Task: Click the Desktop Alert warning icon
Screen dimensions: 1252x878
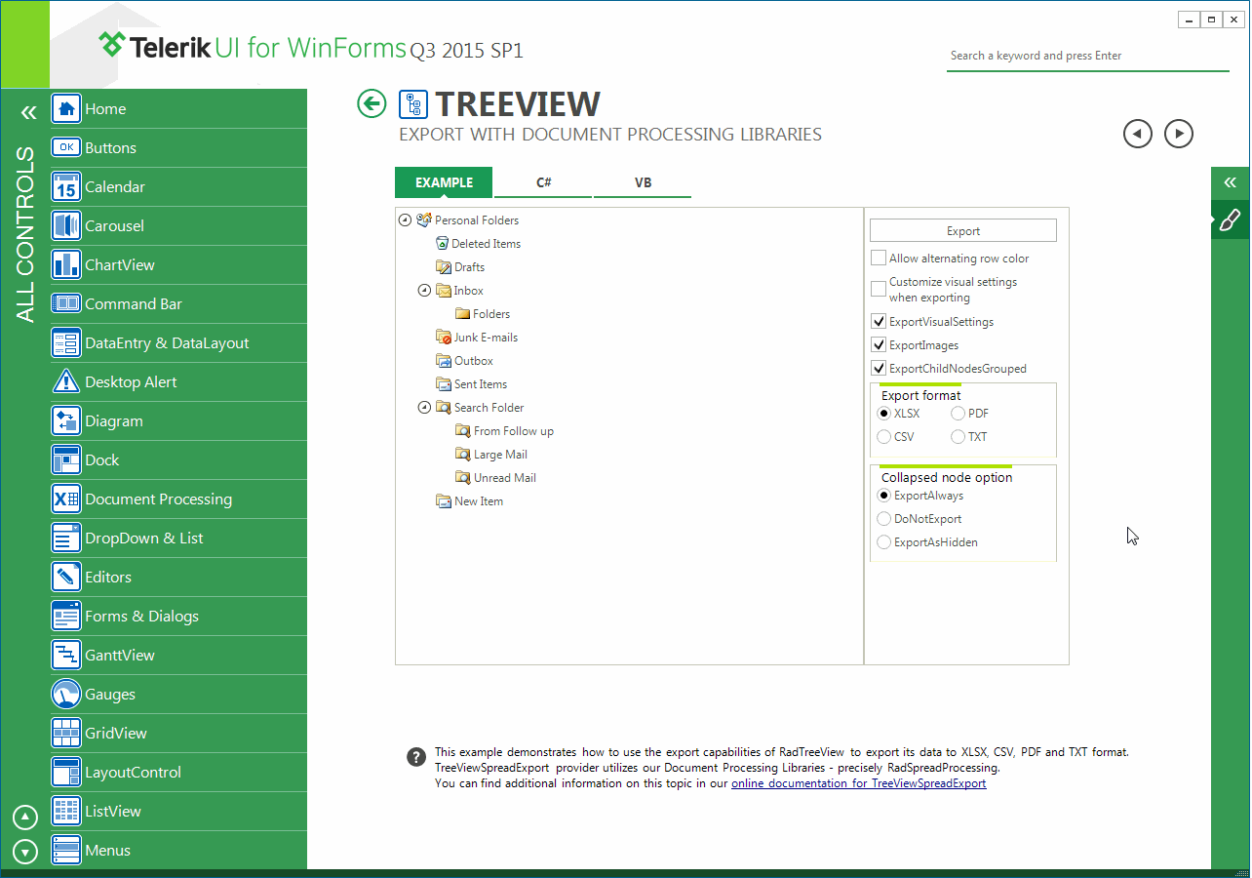Action: click(66, 382)
